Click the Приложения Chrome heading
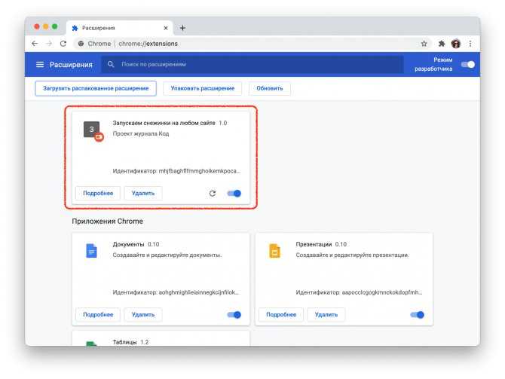Image resolution: width=505 pixels, height=379 pixels. tap(107, 222)
